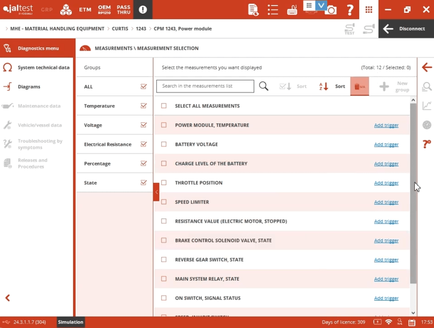Tick SELECT ALL MEASUREMENTS checkbox

coord(164,106)
